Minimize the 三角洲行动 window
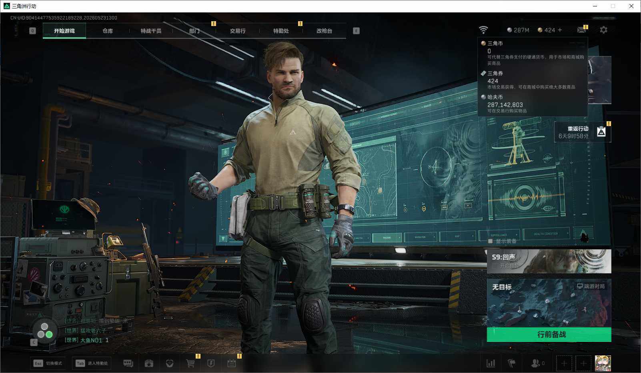Screen dimensions: 641x373 click(595, 6)
